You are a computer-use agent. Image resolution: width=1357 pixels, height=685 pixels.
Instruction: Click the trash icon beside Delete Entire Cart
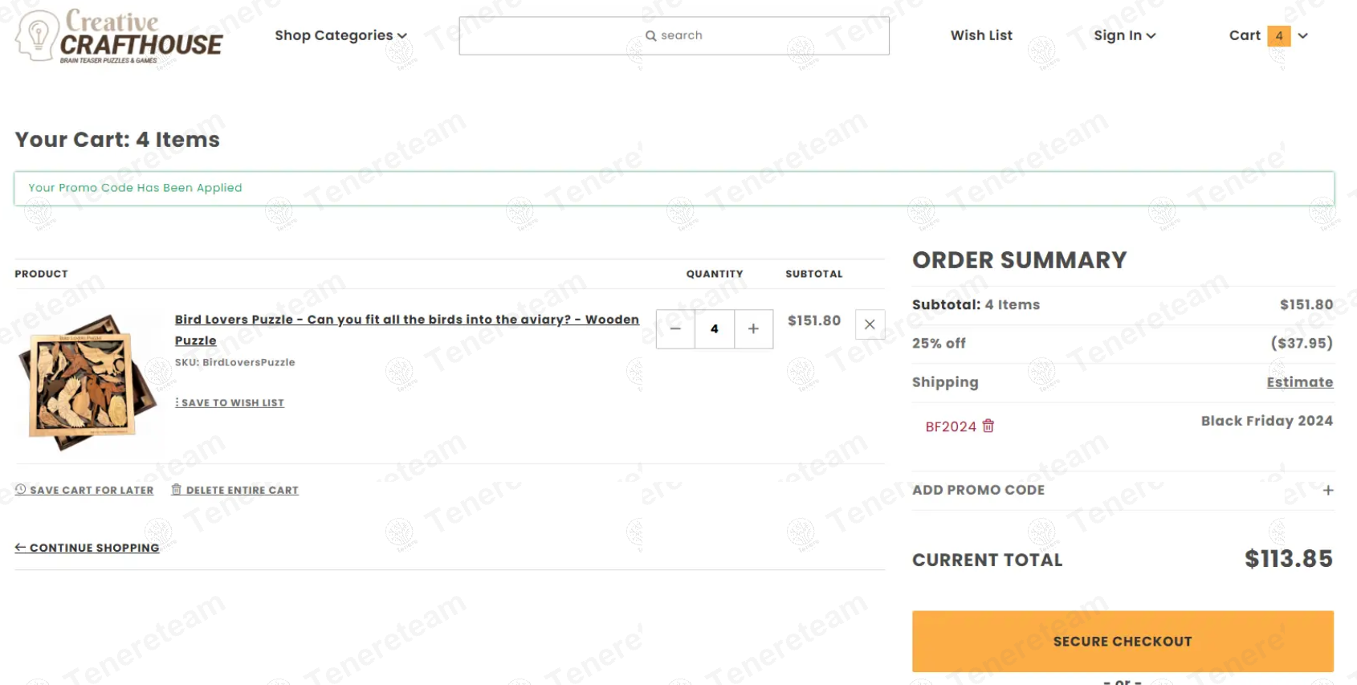coord(176,489)
